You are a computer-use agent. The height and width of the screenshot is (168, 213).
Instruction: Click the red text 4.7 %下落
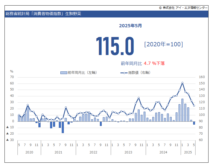point(154,63)
